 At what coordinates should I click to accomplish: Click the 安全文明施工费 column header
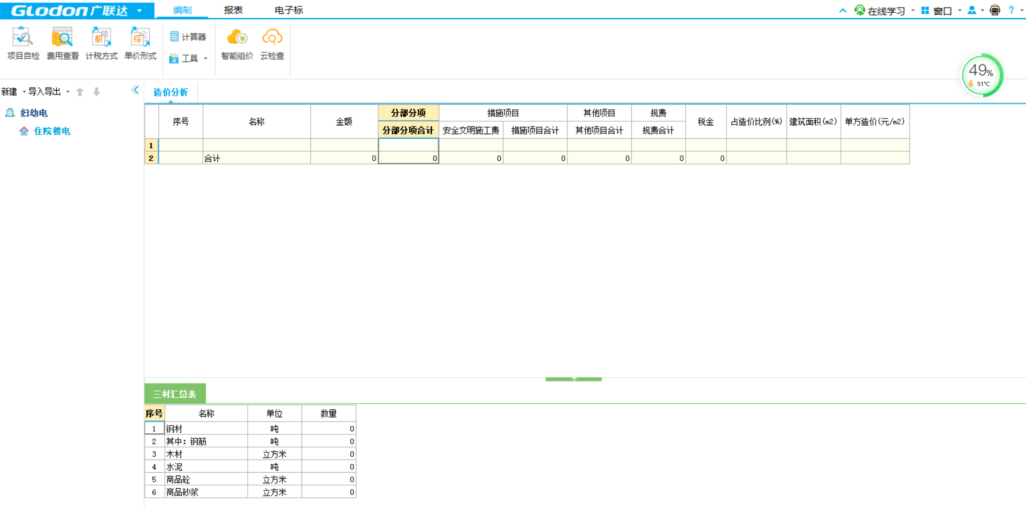click(x=471, y=130)
